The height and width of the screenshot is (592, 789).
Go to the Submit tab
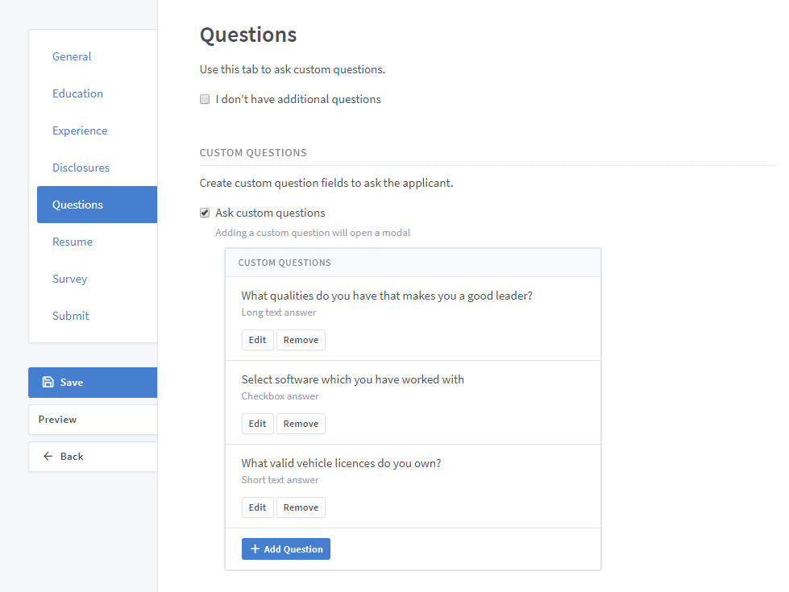(71, 316)
